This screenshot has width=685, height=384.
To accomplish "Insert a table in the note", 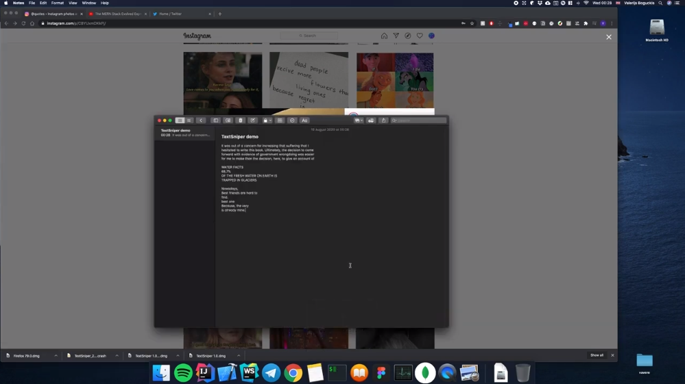I will tap(280, 120).
